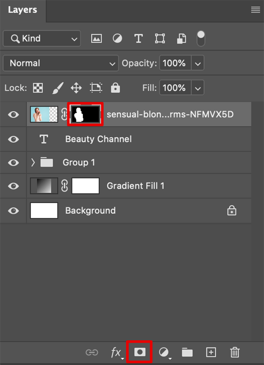Hide the Background layer

pyautogui.click(x=14, y=211)
